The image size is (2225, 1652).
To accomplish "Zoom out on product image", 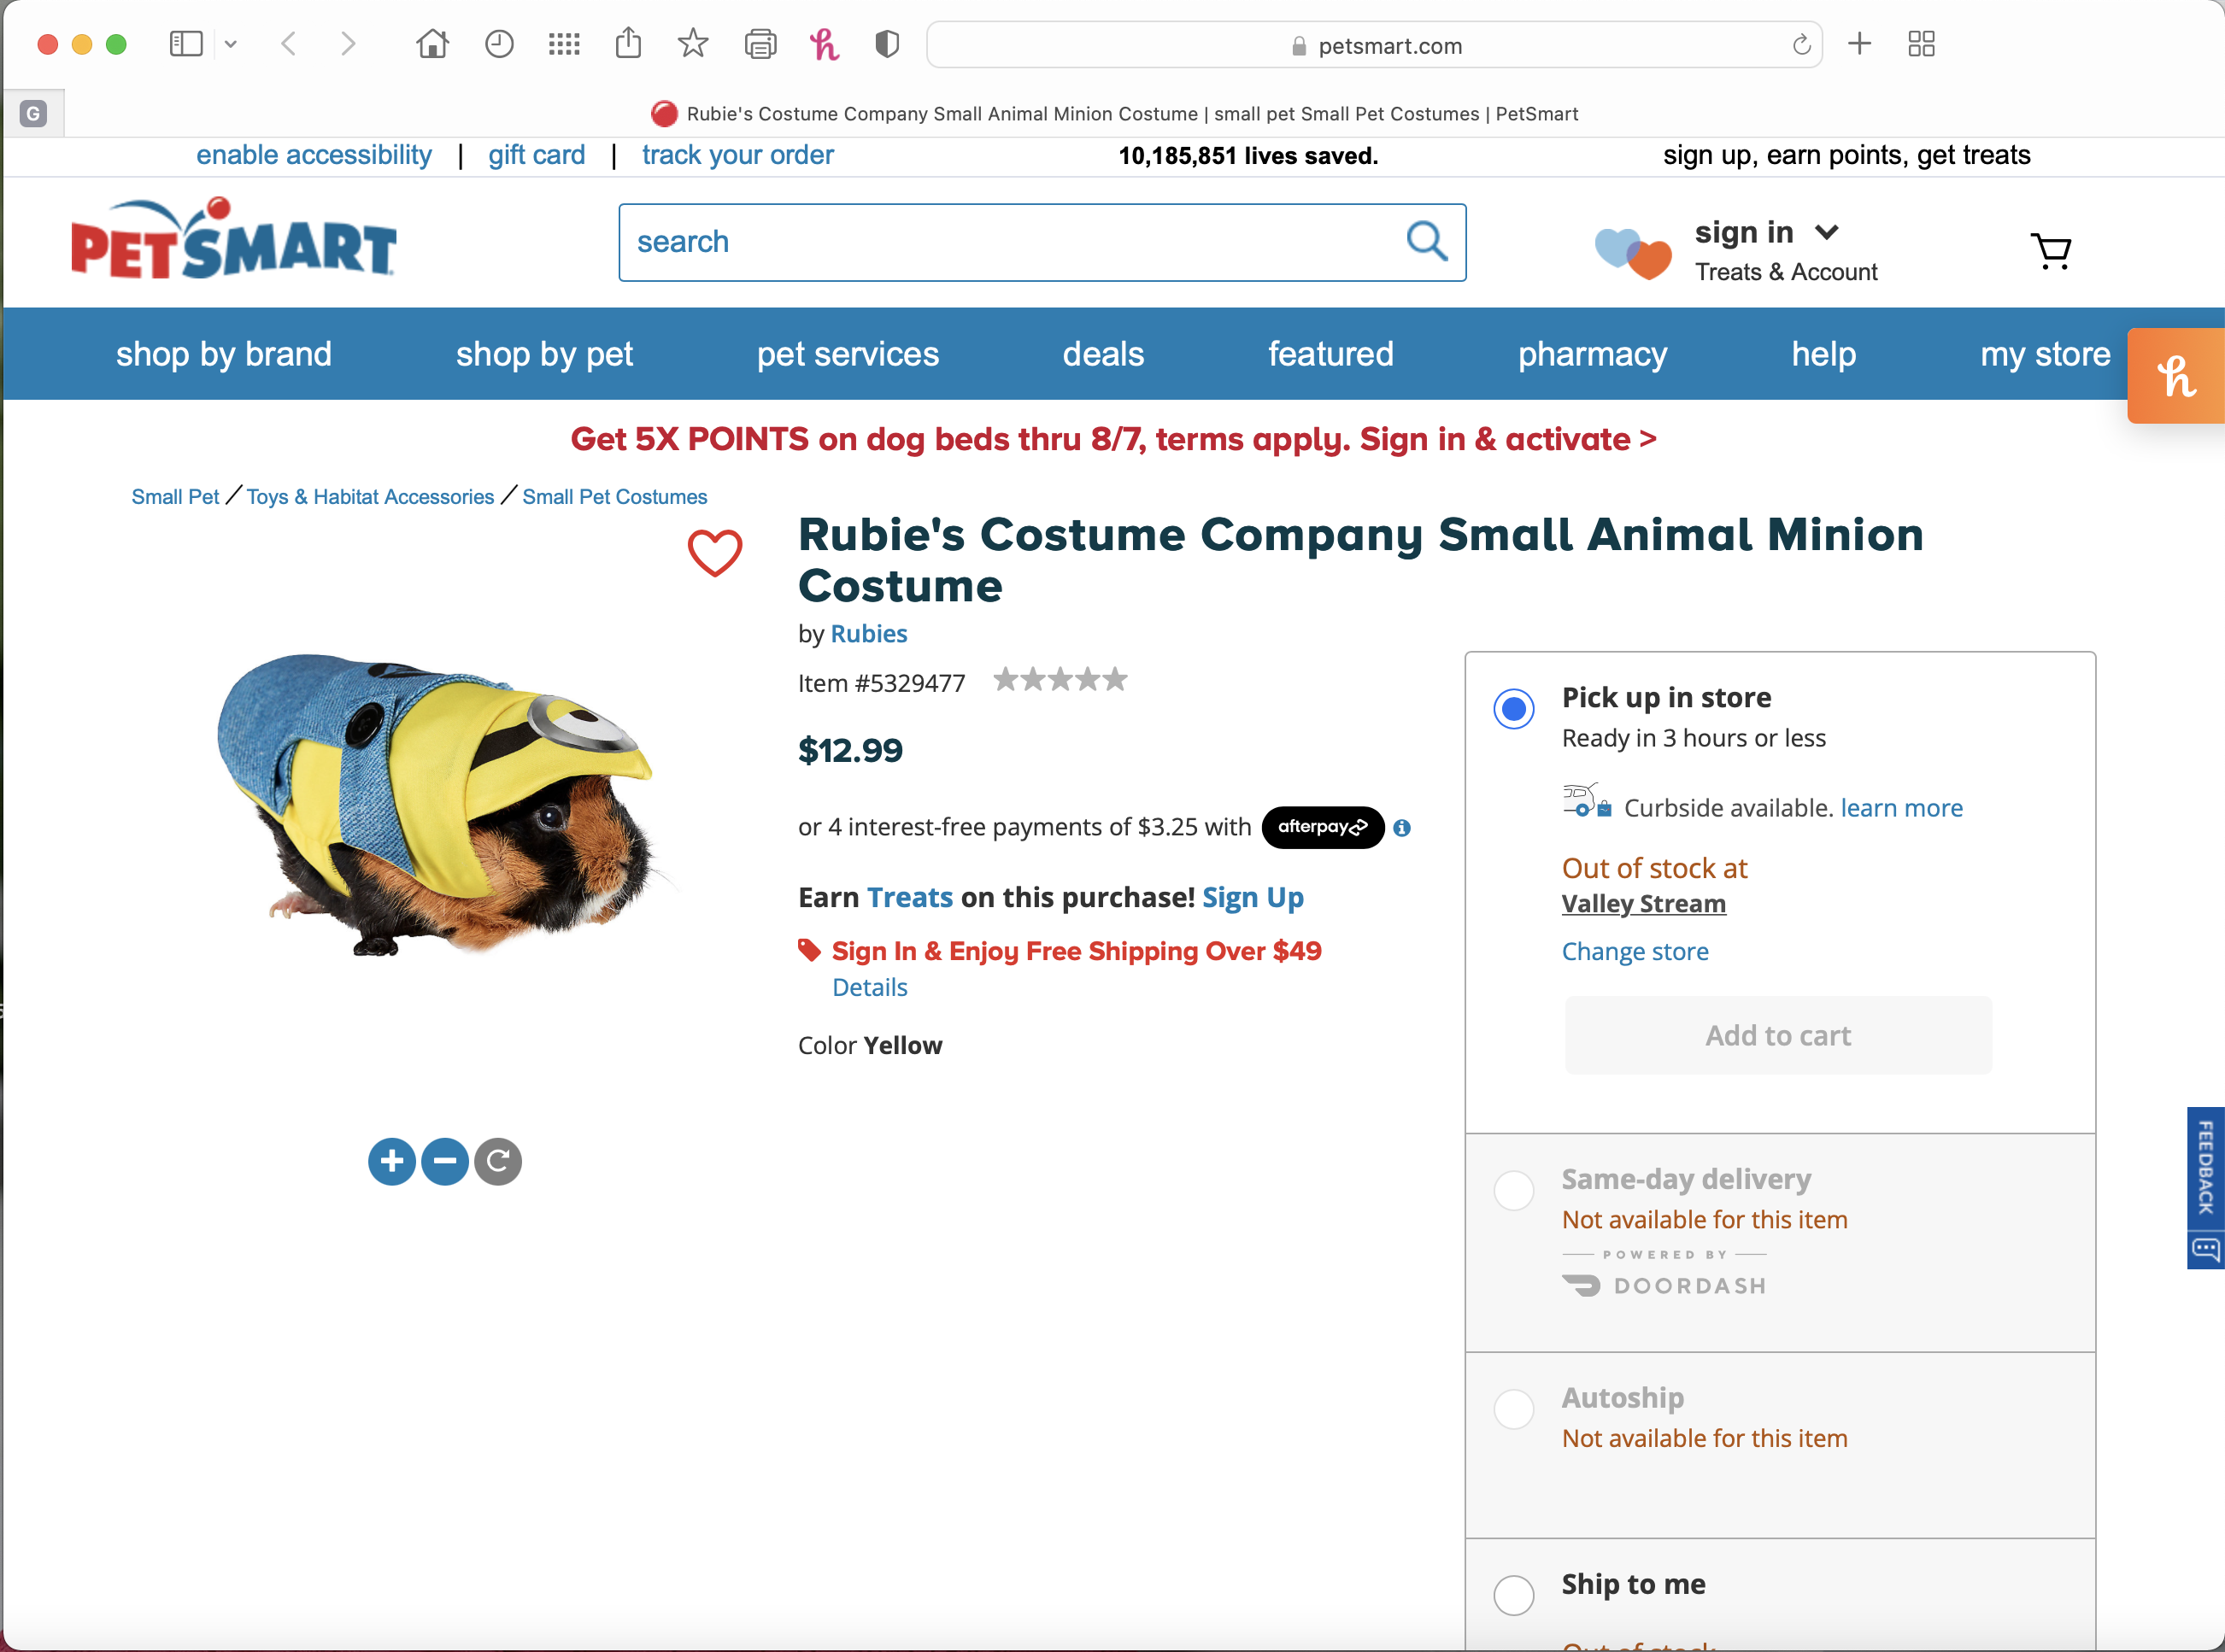I will tap(445, 1161).
